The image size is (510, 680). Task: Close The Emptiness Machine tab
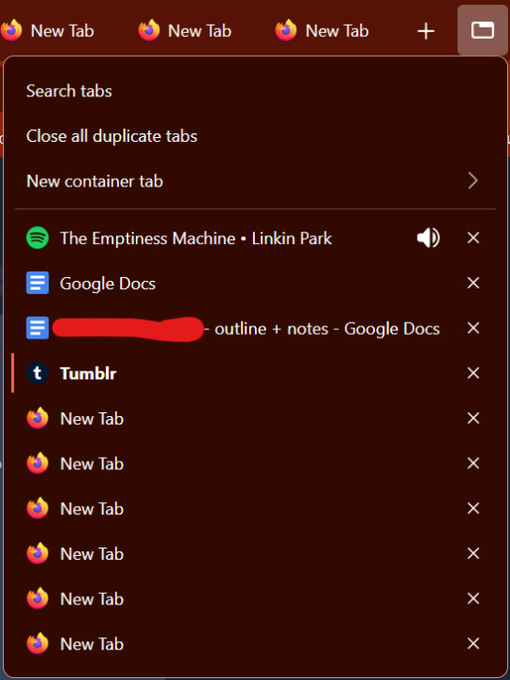473,237
